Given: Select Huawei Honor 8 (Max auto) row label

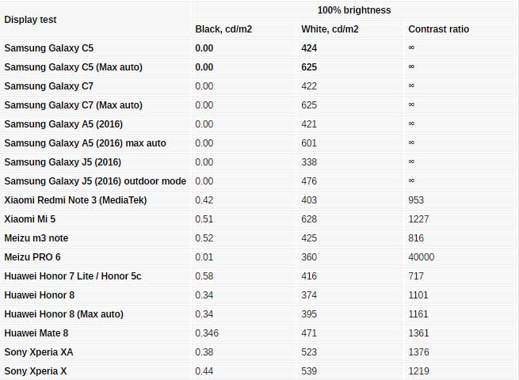Looking at the screenshot, I should (63, 314).
